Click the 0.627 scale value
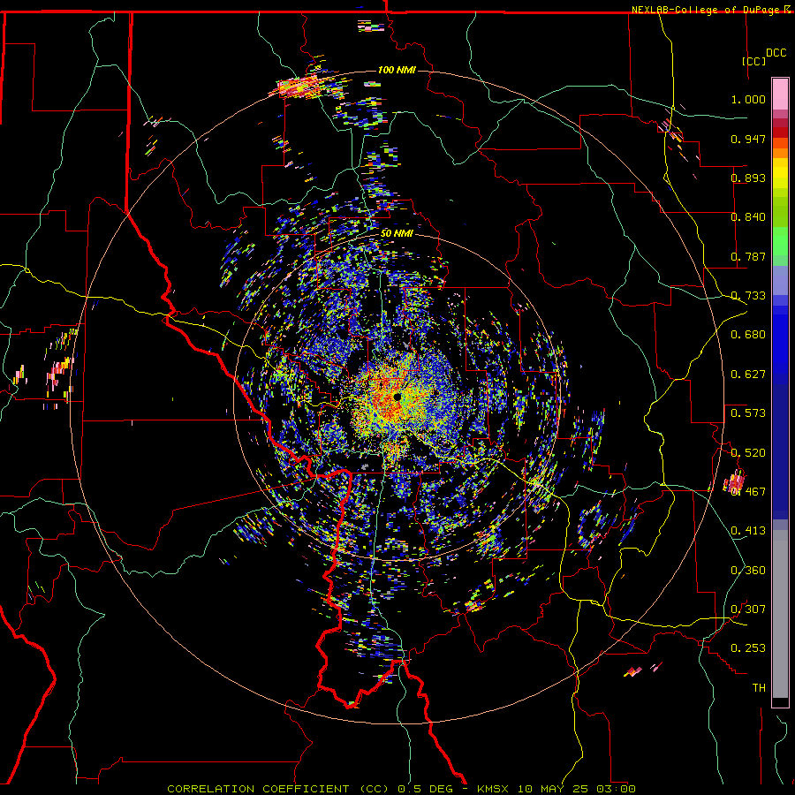Viewport: 795px width, 795px height. (748, 375)
